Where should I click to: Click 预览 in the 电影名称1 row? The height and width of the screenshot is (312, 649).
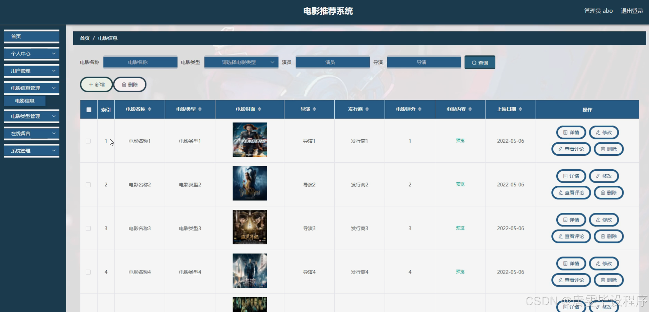click(x=460, y=141)
